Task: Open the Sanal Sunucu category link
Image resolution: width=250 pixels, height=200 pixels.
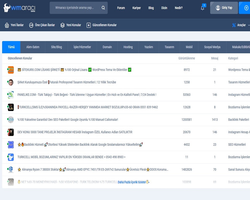Action: [239, 169]
